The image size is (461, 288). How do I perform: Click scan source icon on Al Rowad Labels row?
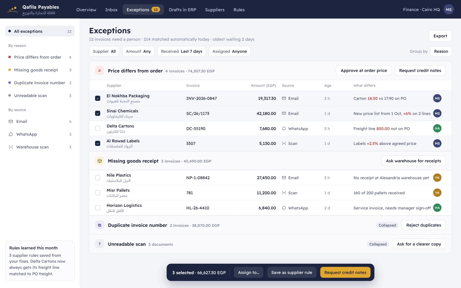(x=284, y=143)
